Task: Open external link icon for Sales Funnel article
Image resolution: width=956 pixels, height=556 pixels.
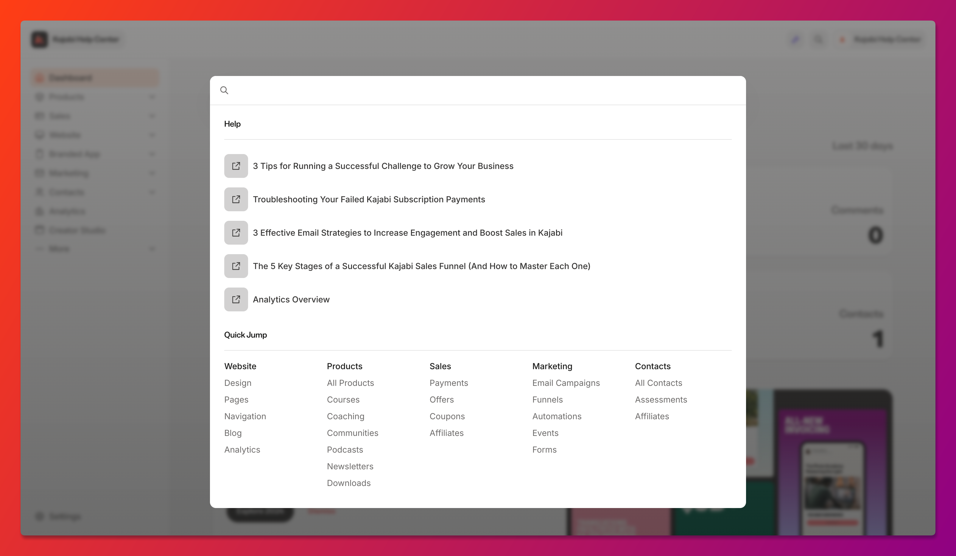Action: point(236,266)
